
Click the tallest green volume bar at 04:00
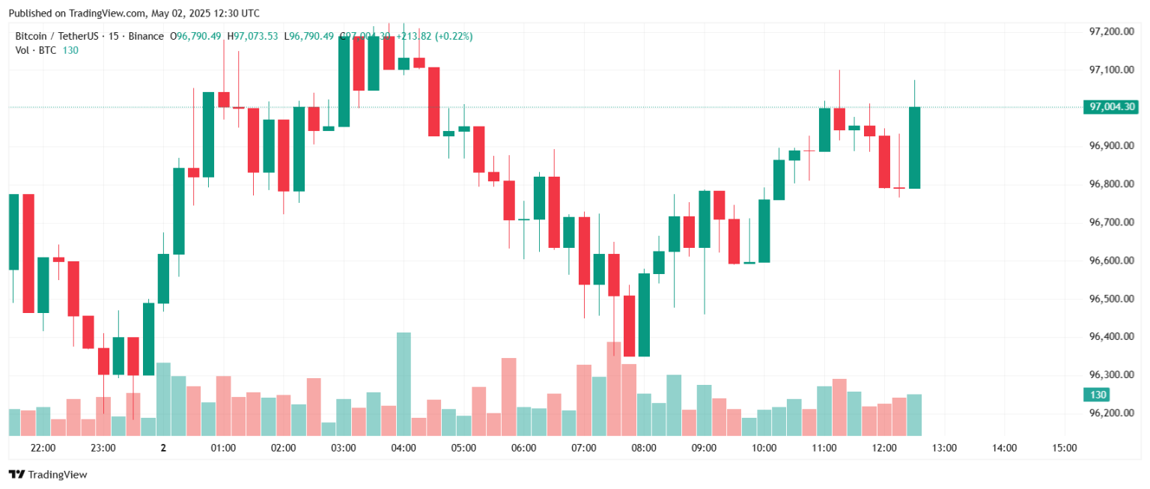(x=404, y=383)
